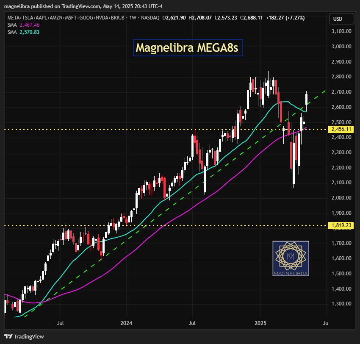Click the change value +182.27 (+7.27%)
360x344 pixels.
[285, 18]
